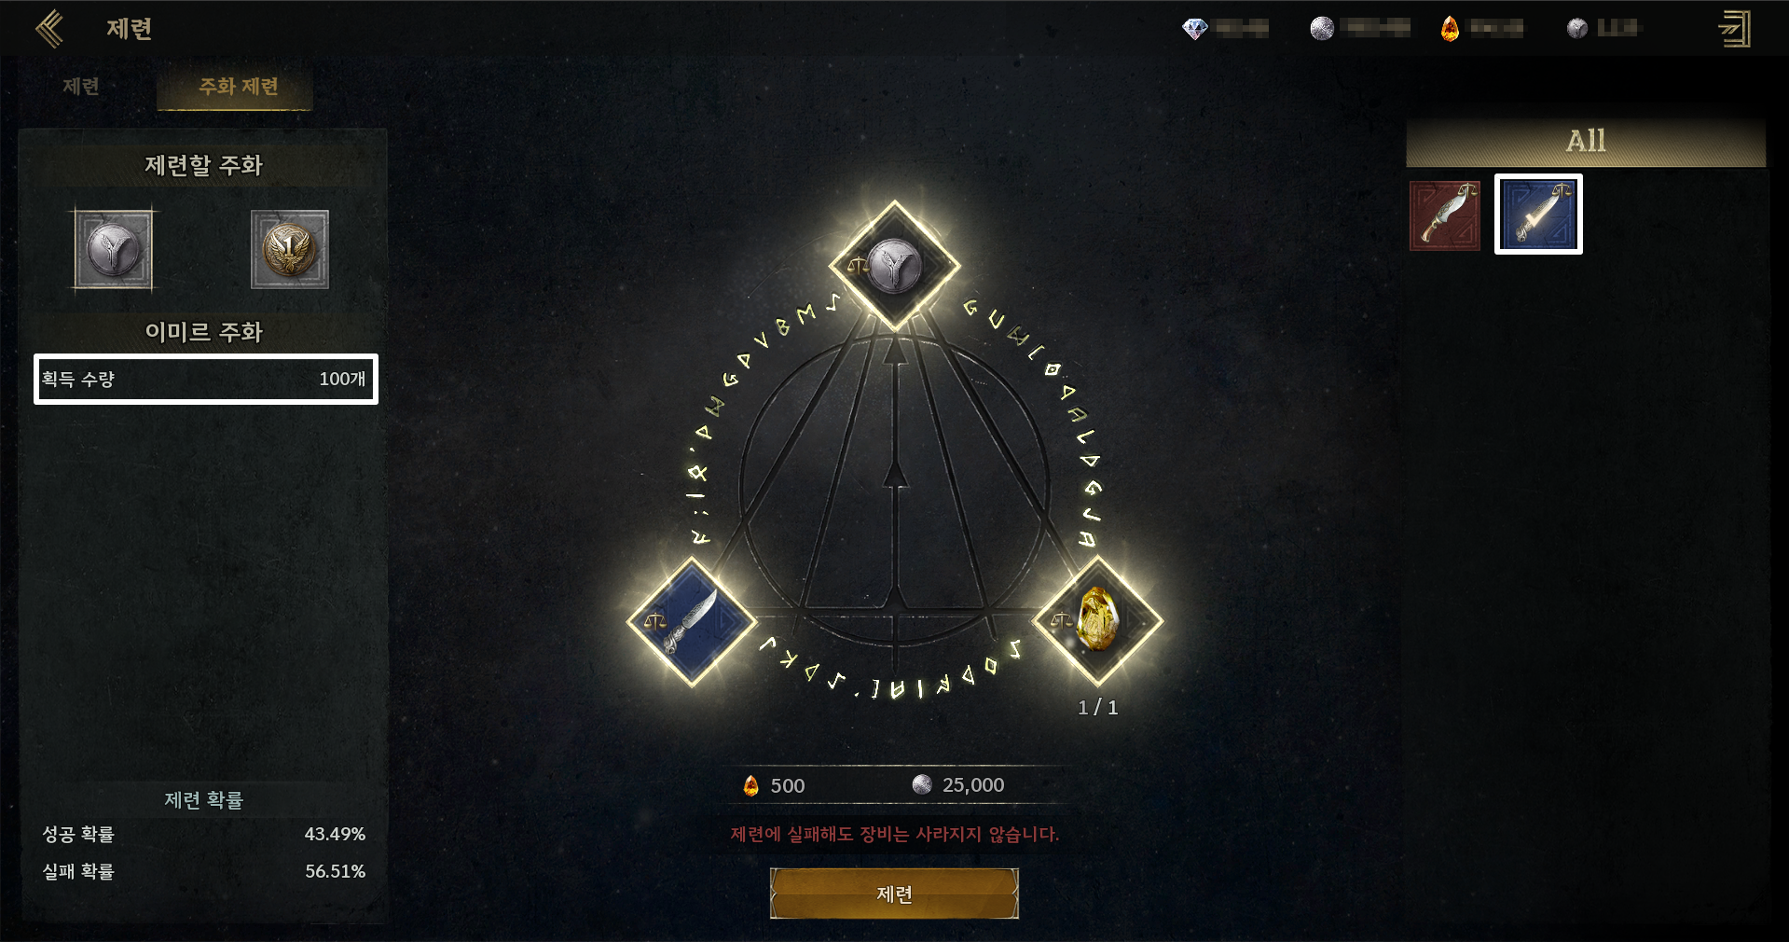Select the gold winged coin under 제련할 주화
This screenshot has height=942, width=1789.
290,250
